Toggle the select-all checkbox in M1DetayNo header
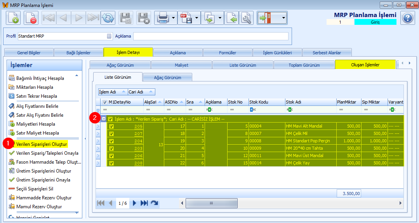Viewport: 419px width, 223px height. tap(105, 102)
